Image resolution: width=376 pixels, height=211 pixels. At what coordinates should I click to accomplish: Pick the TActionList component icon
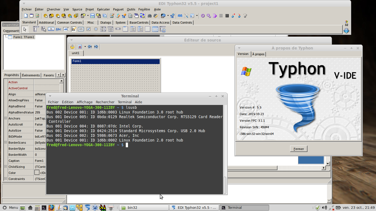click(x=163, y=29)
